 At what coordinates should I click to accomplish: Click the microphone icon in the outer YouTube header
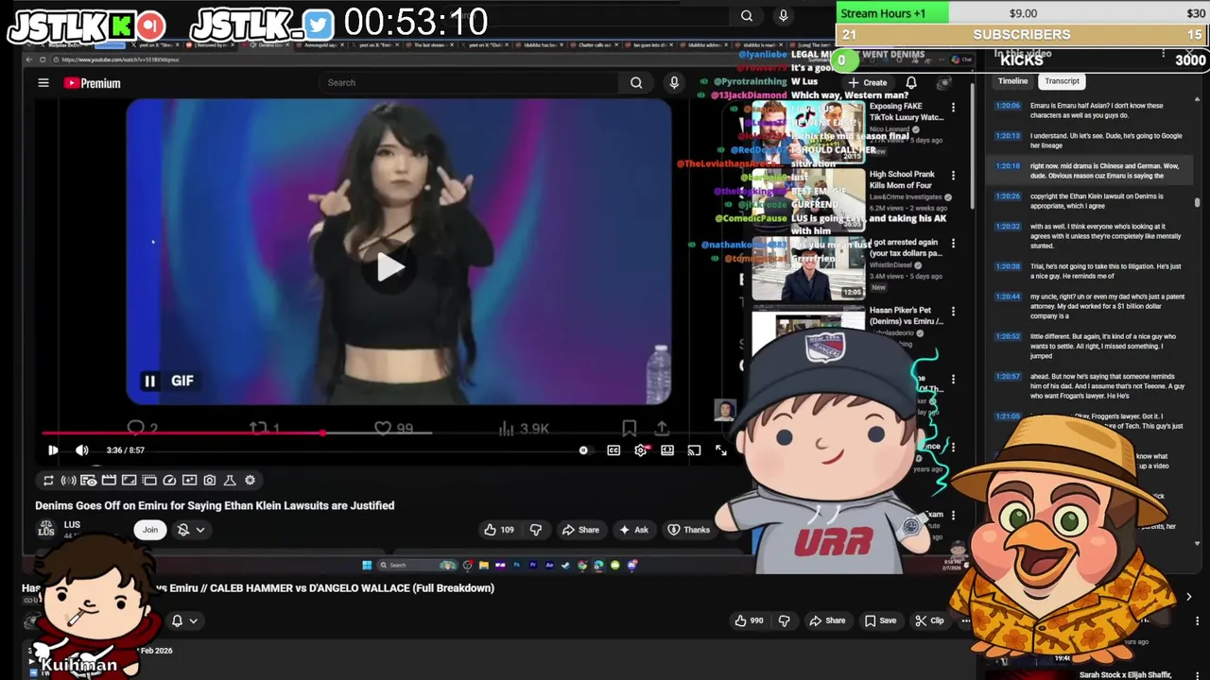(x=783, y=16)
